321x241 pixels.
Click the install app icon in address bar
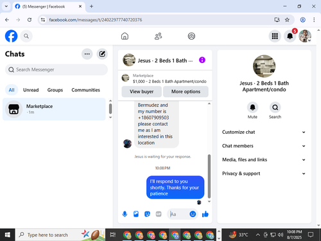point(277,20)
